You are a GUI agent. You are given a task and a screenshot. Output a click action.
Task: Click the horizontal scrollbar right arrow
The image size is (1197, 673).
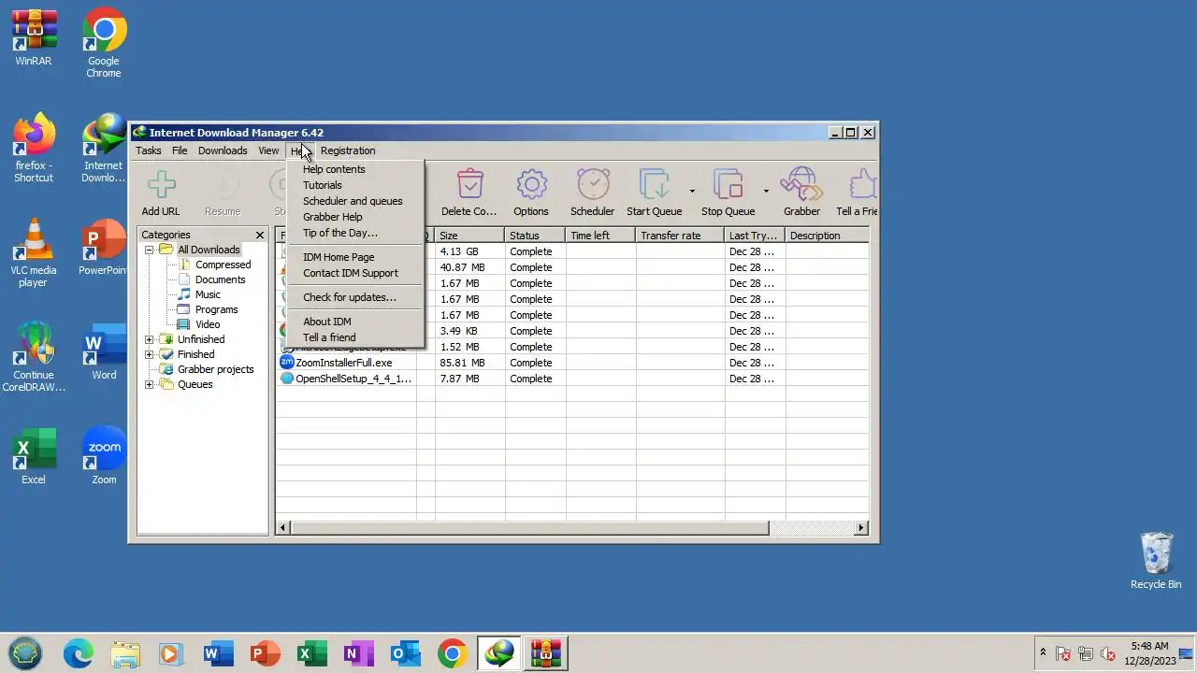click(x=861, y=528)
